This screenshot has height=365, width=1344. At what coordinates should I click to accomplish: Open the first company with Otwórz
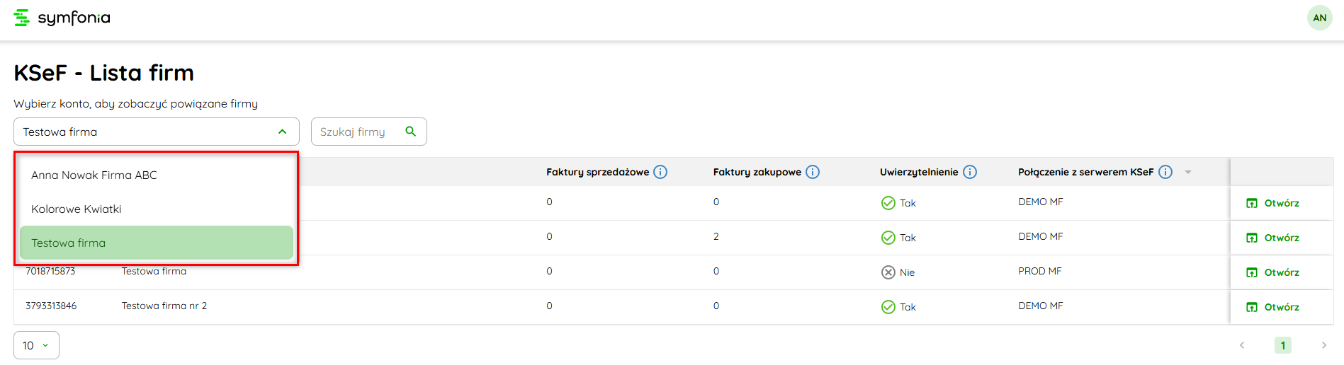[x=1273, y=203]
